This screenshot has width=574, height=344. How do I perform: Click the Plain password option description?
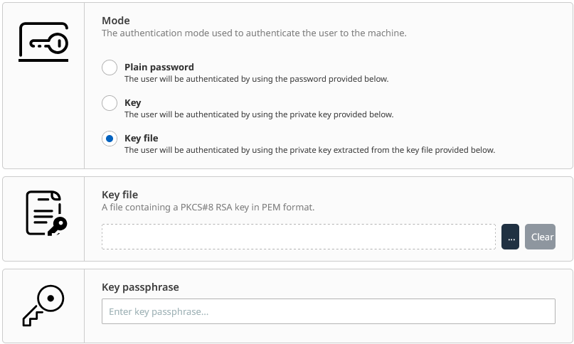(x=256, y=79)
